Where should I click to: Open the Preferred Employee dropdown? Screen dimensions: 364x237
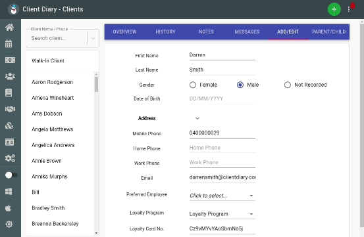(222, 196)
